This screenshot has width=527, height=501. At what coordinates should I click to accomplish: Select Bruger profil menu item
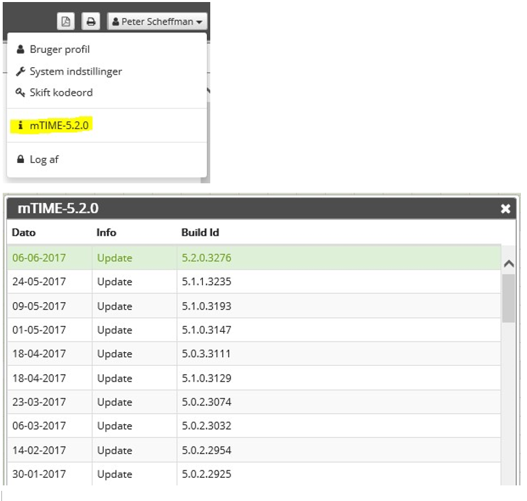point(59,50)
